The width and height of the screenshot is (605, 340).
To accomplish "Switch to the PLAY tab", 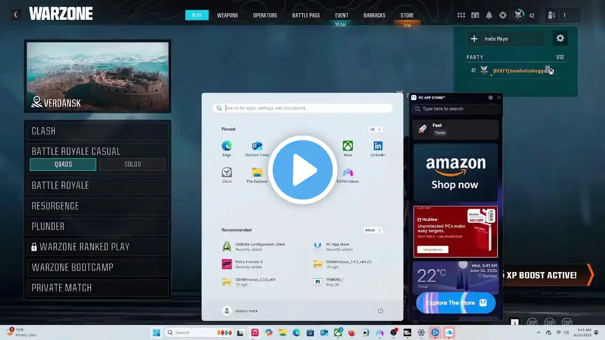I will point(197,15).
